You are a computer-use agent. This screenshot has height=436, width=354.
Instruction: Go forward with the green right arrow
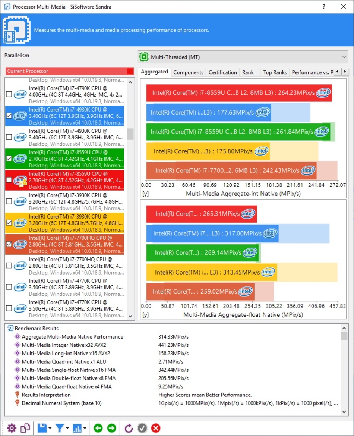click(x=112, y=428)
